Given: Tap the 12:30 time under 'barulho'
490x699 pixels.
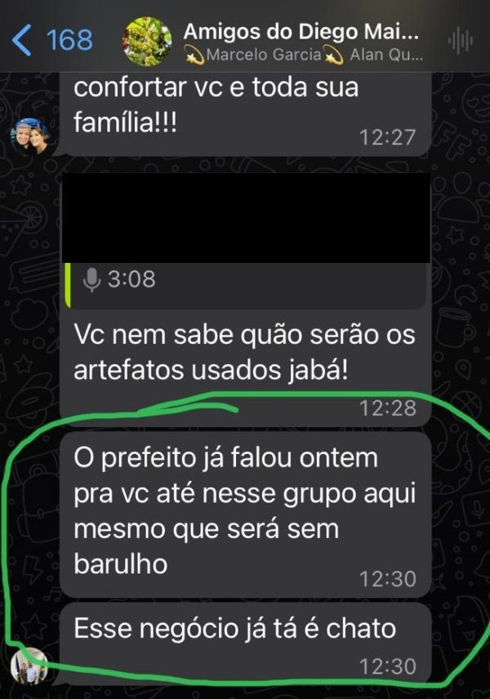Looking at the screenshot, I should [388, 579].
